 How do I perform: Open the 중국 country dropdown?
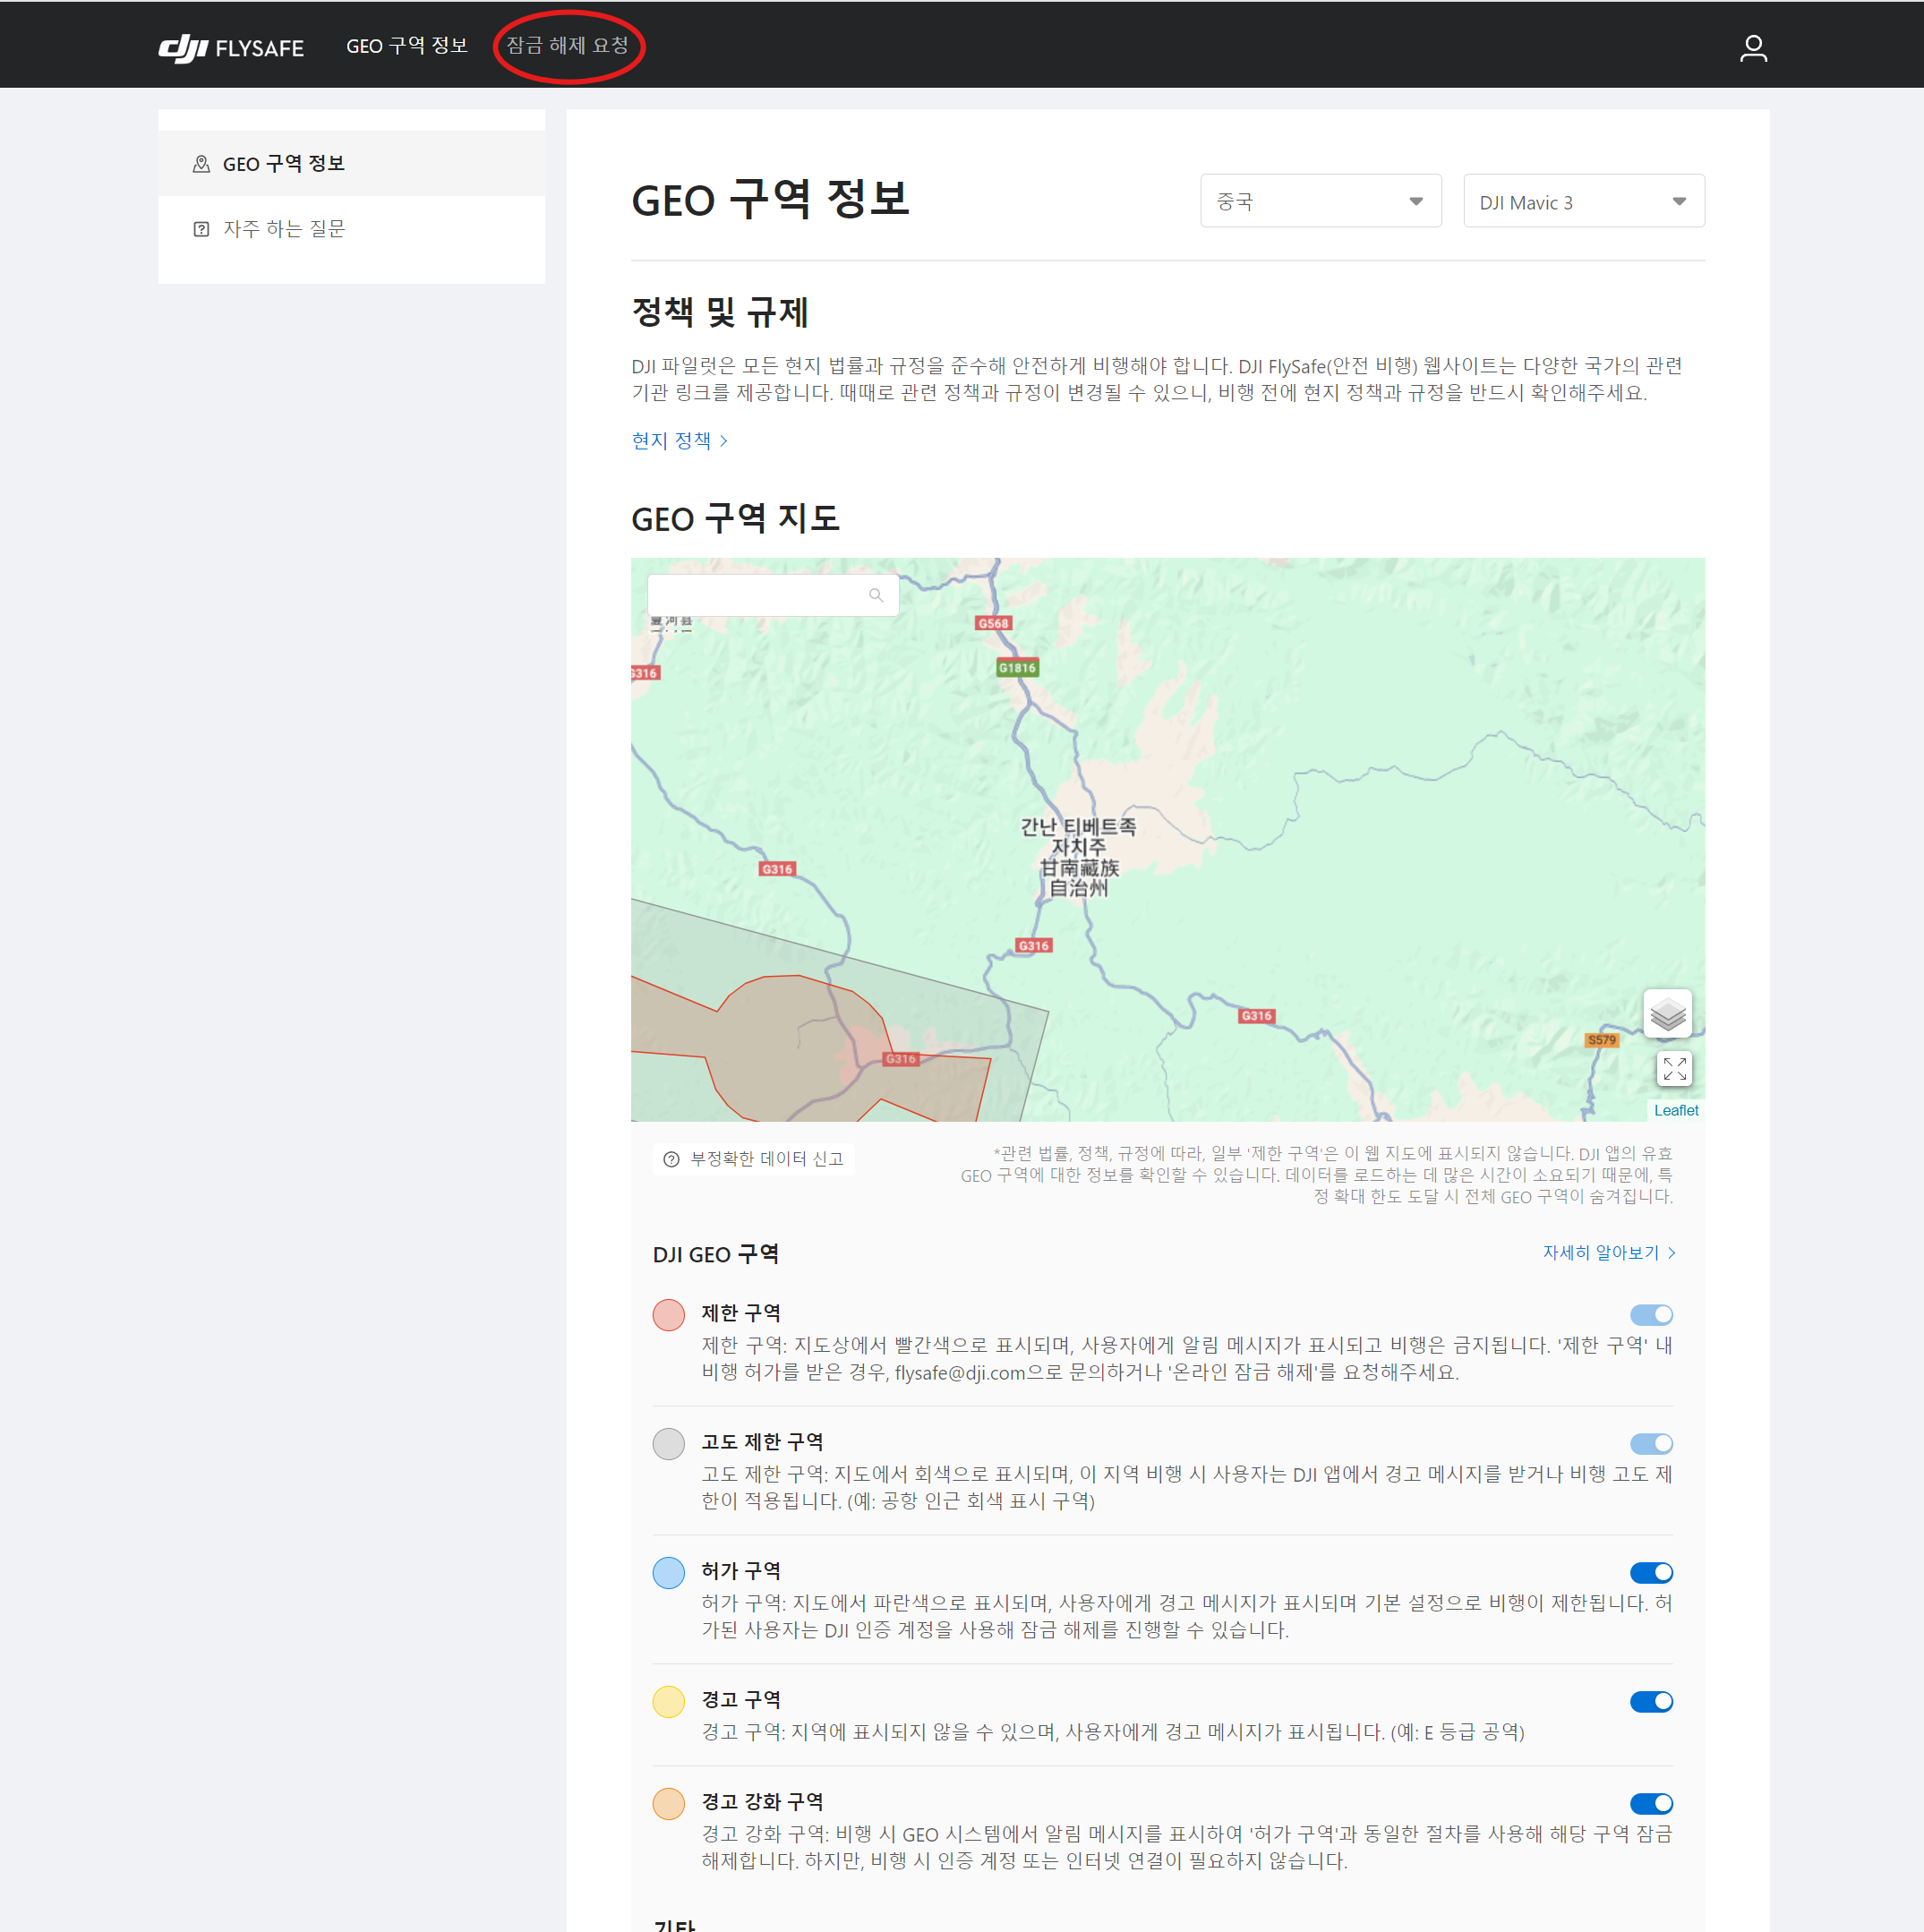[1319, 201]
